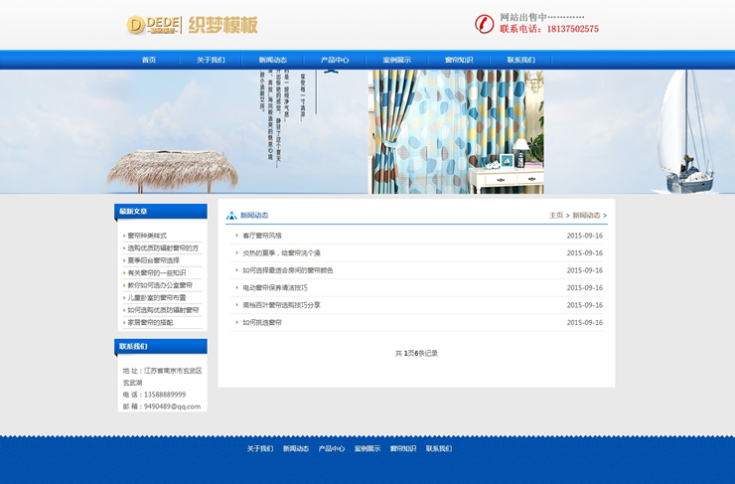Go to 产品中心 in top navigation
This screenshot has height=484, width=735.
(x=335, y=60)
